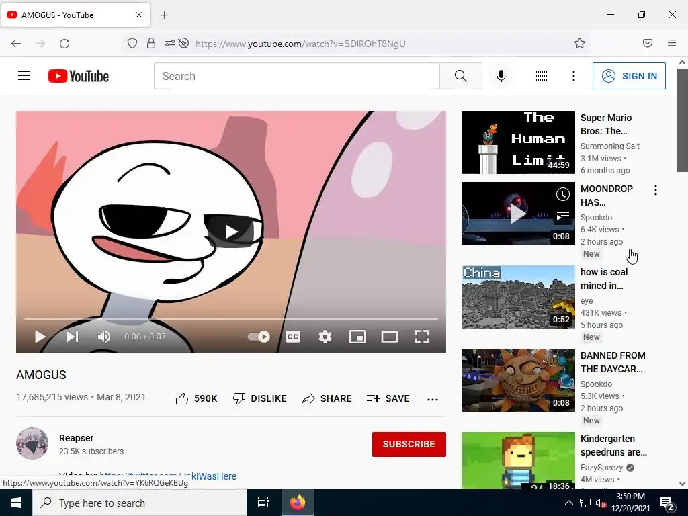Reload the current page
The height and width of the screenshot is (516, 688).
[x=64, y=43]
